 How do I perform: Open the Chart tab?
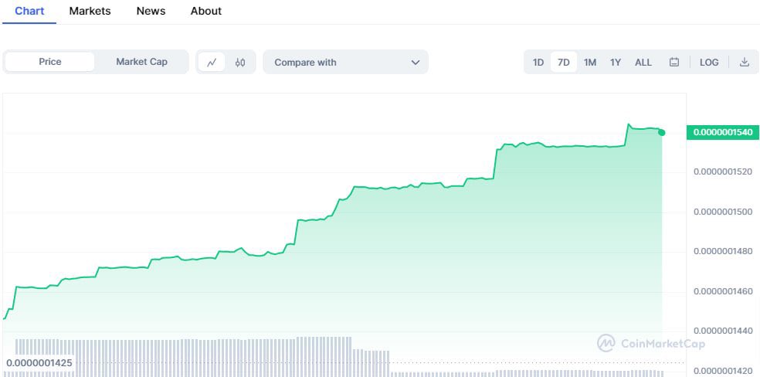29,11
